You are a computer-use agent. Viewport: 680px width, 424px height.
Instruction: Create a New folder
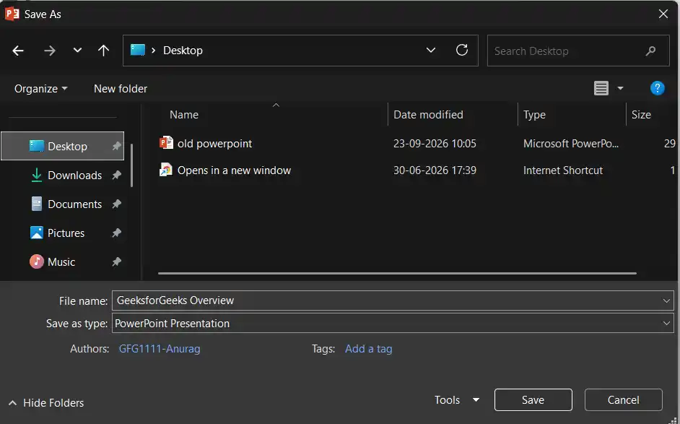pyautogui.click(x=121, y=89)
